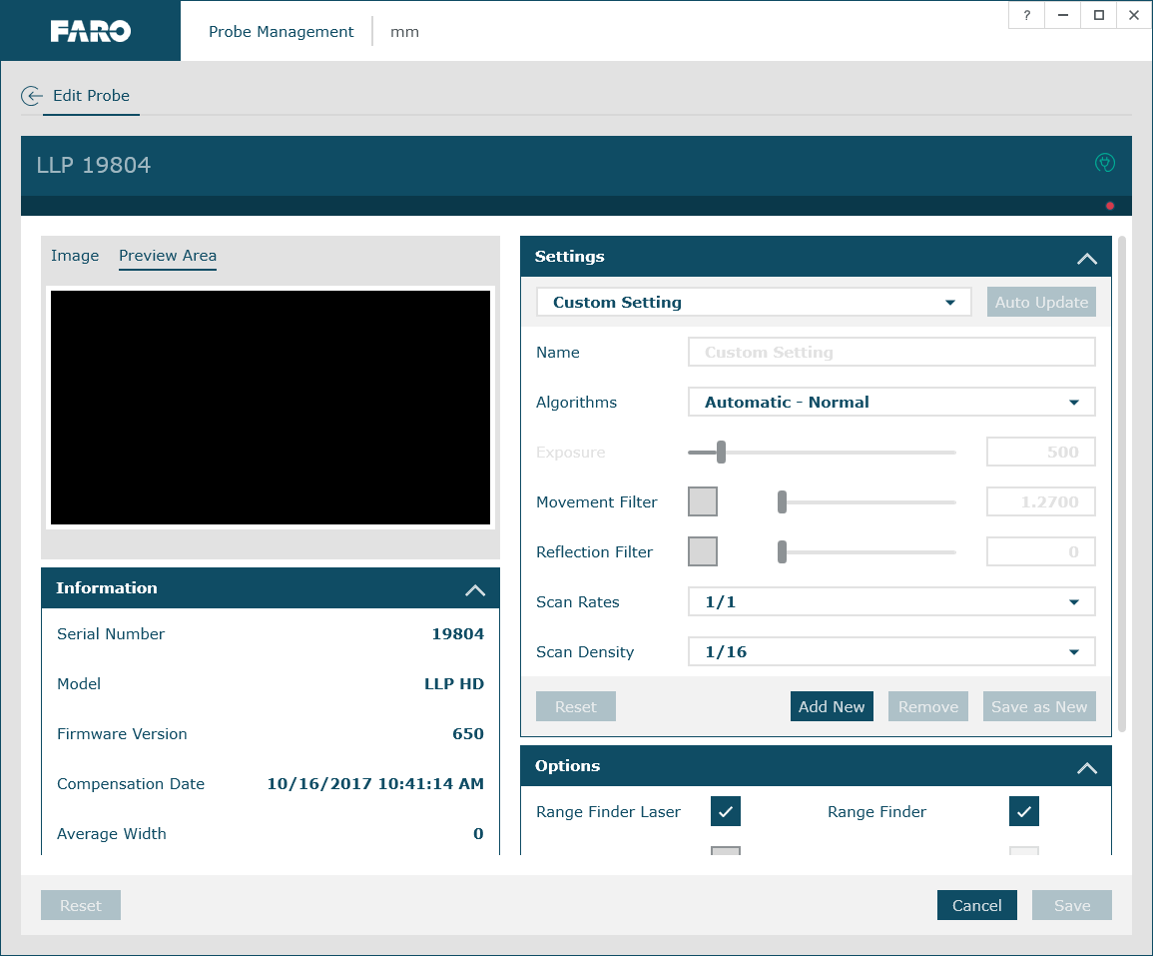Uncheck the Range Finder checkbox

tap(1024, 811)
